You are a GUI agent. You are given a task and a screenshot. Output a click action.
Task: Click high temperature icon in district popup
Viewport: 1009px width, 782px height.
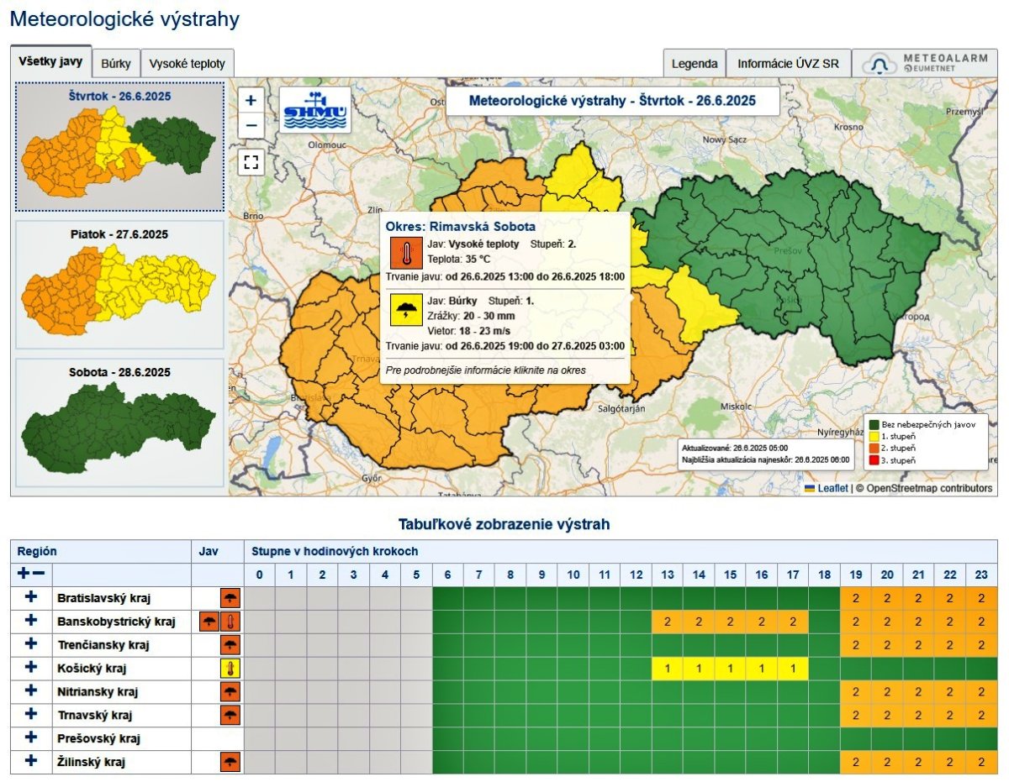[406, 252]
